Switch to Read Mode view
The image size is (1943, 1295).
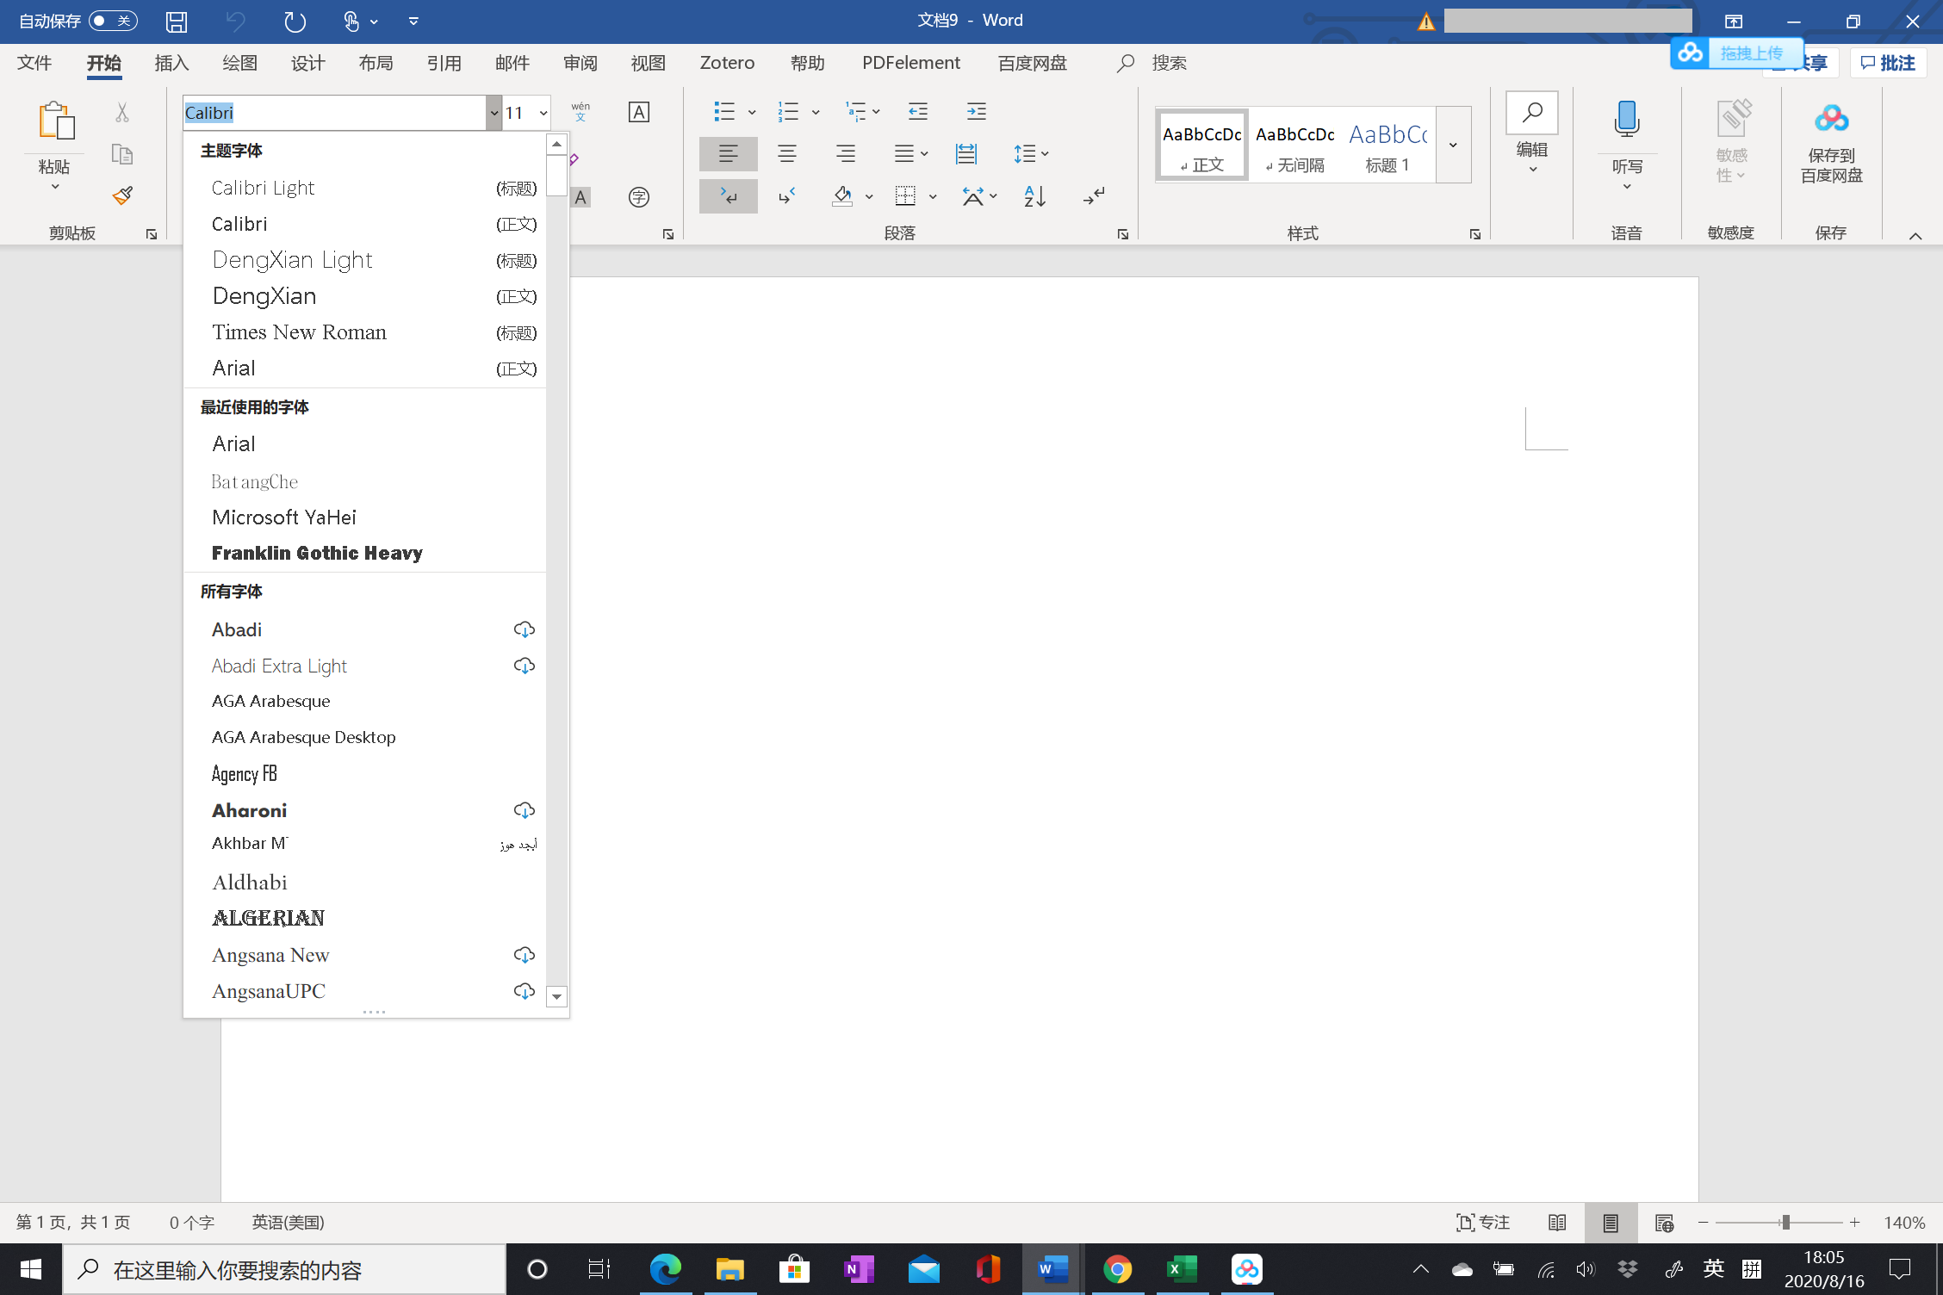[1557, 1223]
